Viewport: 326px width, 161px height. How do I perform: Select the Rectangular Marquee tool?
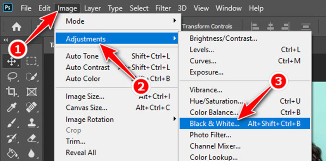[x=31, y=62]
